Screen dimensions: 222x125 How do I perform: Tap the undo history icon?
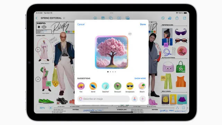(163, 18)
